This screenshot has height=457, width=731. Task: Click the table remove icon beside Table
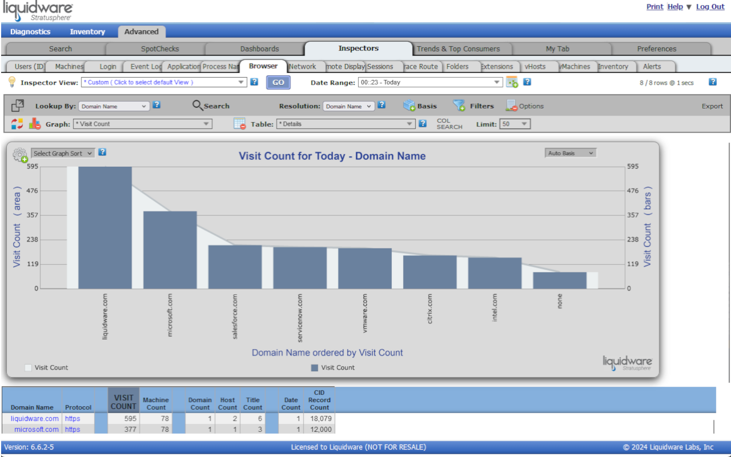(x=240, y=123)
